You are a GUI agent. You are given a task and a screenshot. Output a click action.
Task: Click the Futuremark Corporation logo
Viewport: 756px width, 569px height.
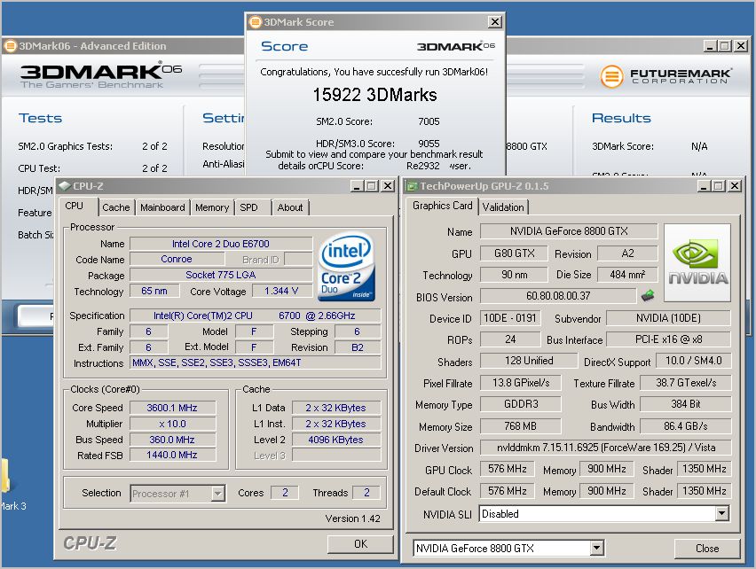coord(665,76)
